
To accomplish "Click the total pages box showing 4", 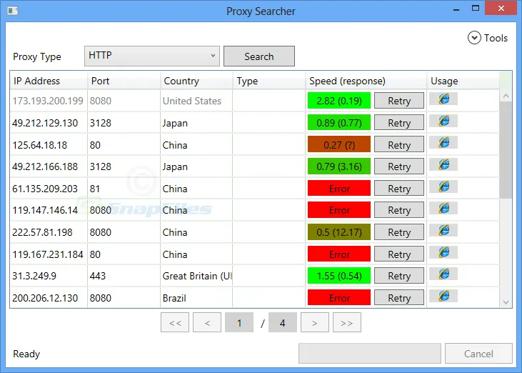I will click(x=283, y=322).
